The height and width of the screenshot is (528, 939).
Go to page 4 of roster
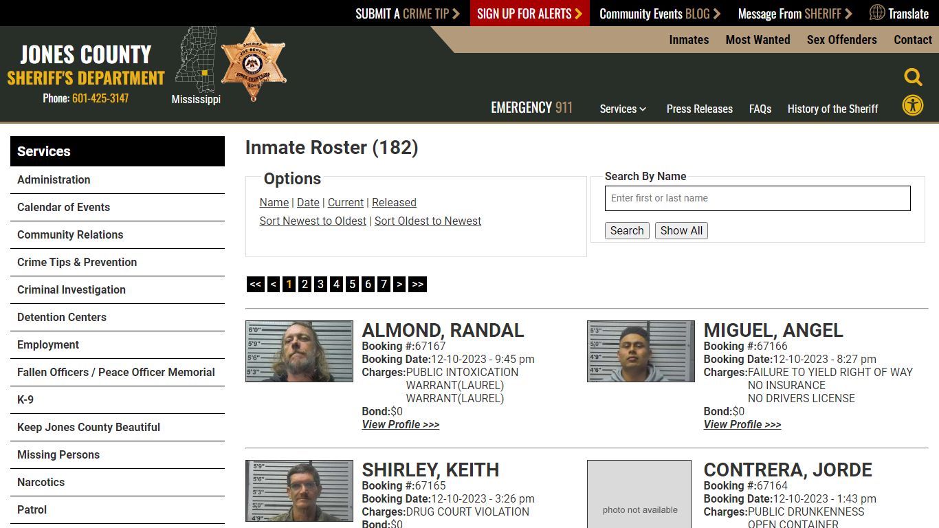pyautogui.click(x=336, y=284)
